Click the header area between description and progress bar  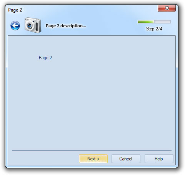click(x=112, y=26)
